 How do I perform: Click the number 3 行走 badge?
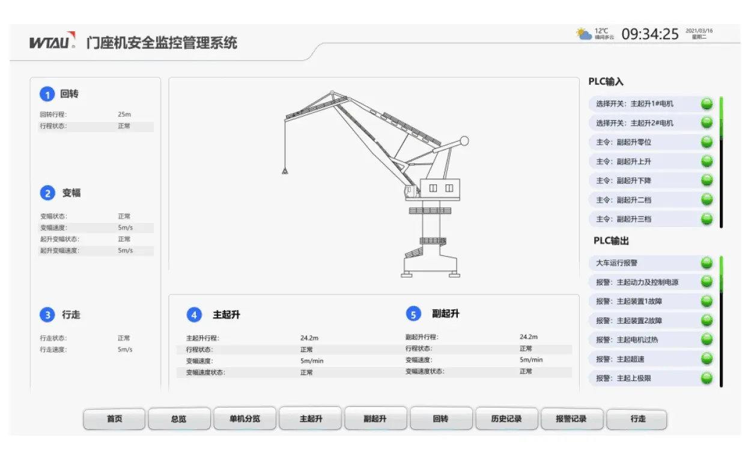pos(47,315)
